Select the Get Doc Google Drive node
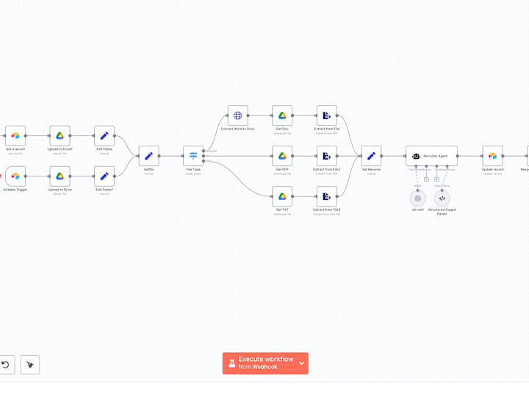The height and width of the screenshot is (397, 529). click(282, 115)
